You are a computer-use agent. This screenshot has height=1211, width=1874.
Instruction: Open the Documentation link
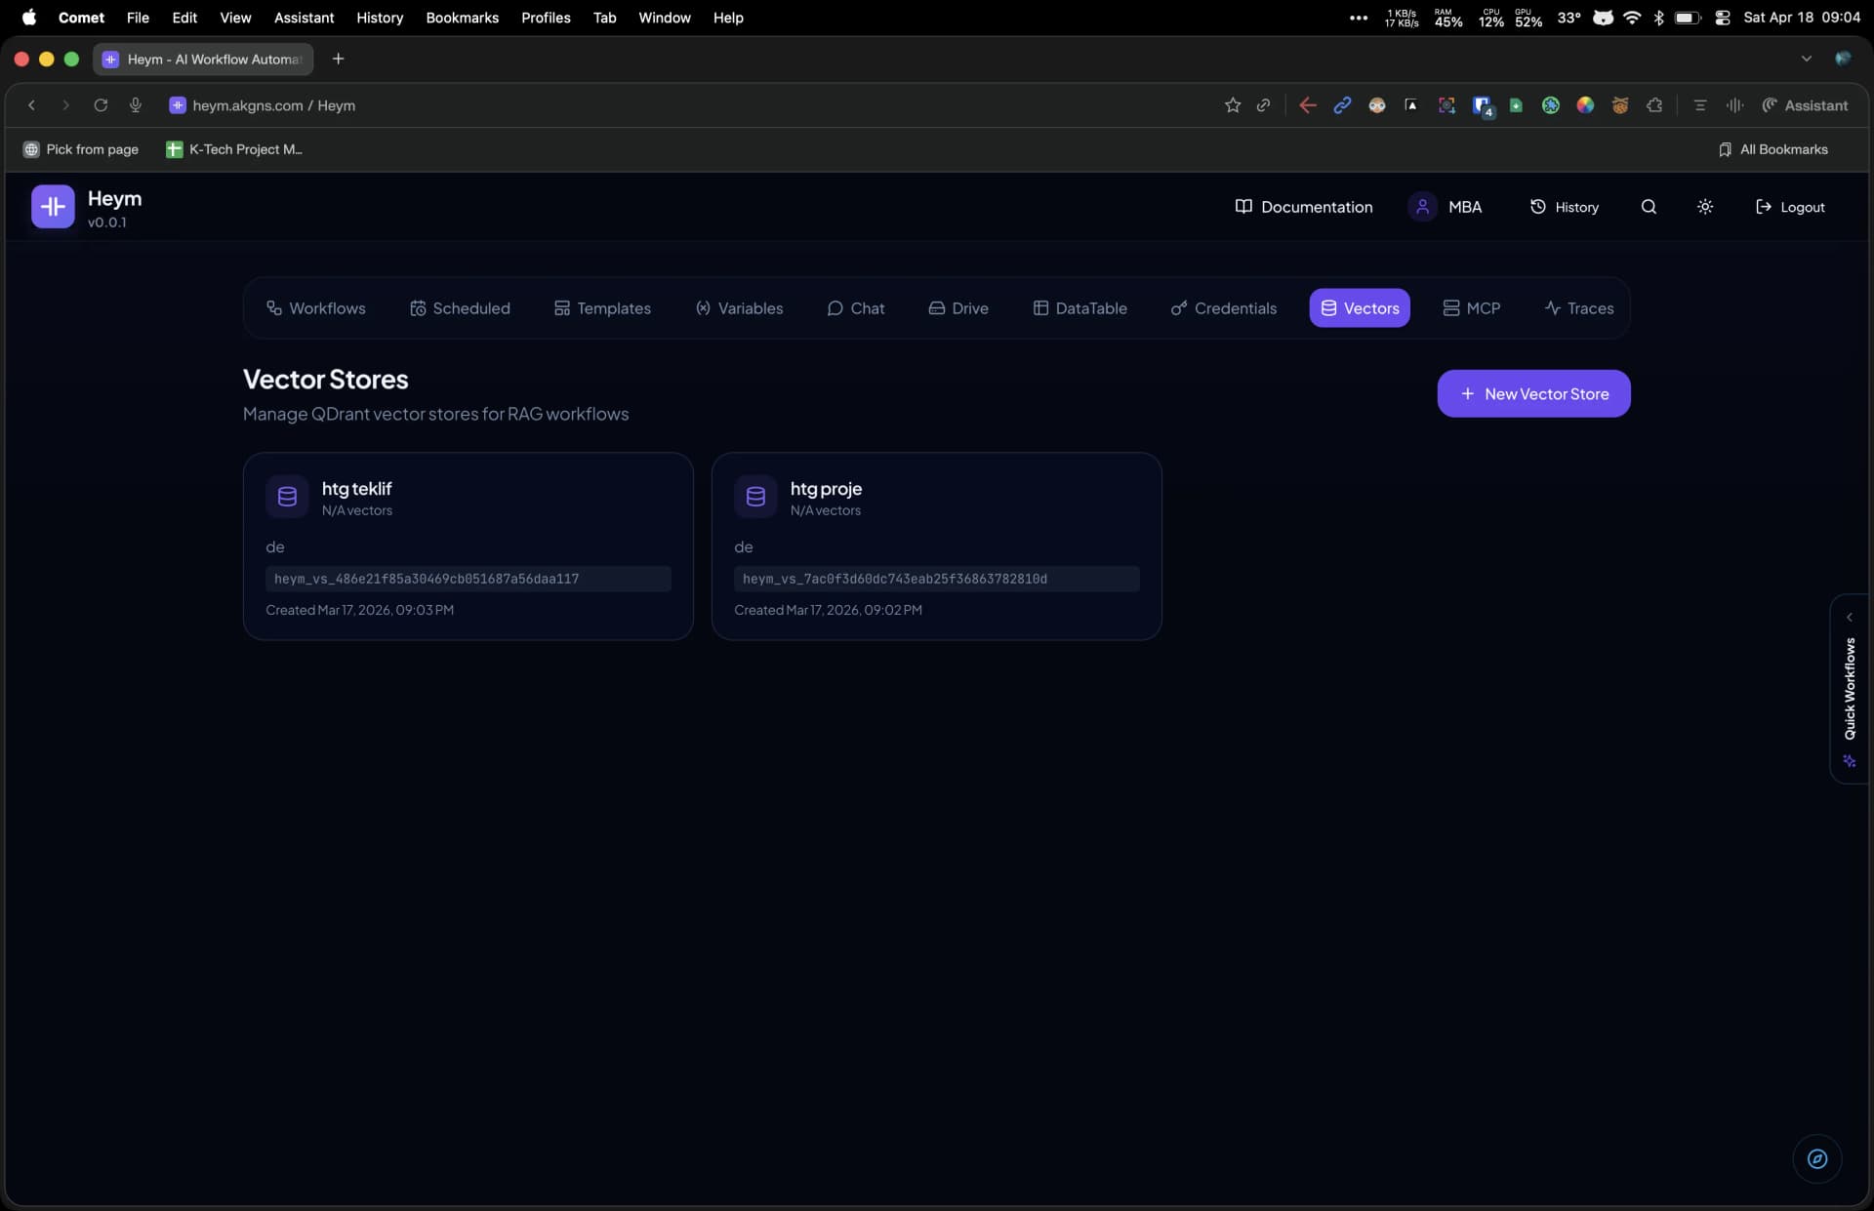point(1303,206)
